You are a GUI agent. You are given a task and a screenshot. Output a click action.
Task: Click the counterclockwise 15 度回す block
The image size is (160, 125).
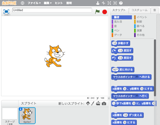point(122,58)
